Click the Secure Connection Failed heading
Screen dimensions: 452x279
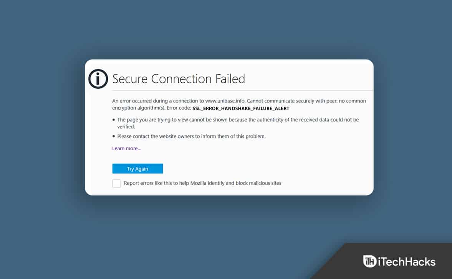179,79
